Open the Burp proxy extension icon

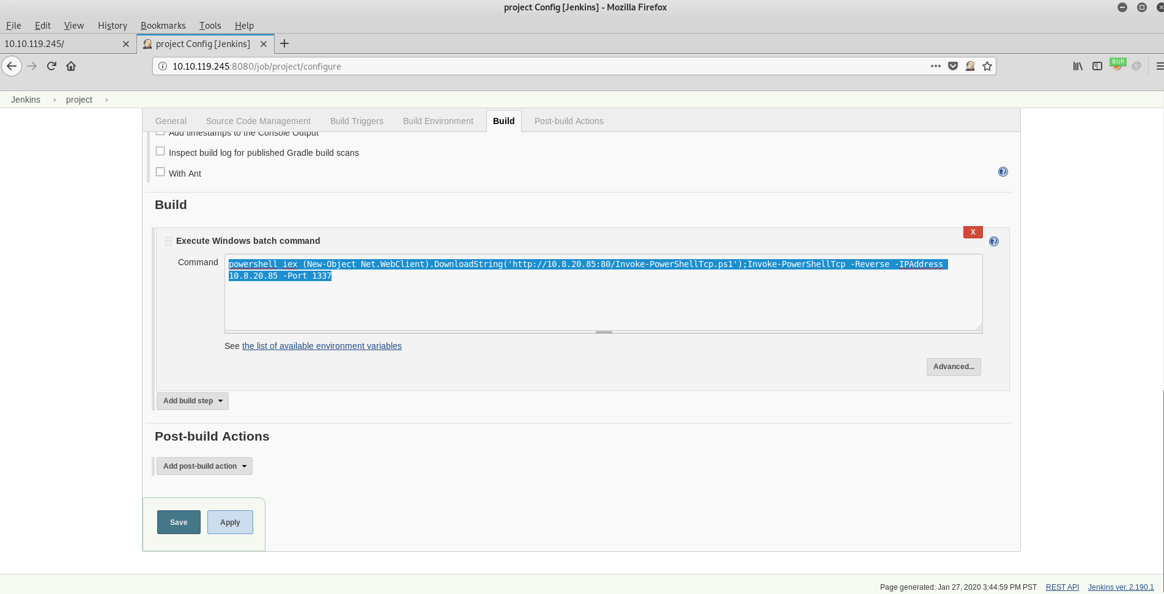tap(1118, 65)
